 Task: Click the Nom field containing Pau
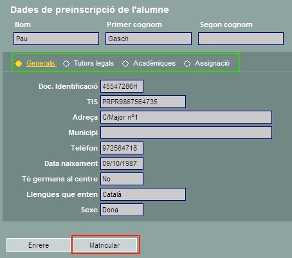(x=56, y=39)
